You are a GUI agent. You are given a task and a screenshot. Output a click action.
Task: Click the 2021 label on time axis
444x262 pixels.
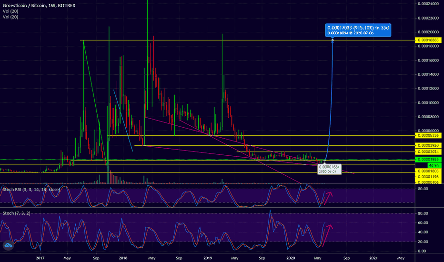click(x=373, y=258)
